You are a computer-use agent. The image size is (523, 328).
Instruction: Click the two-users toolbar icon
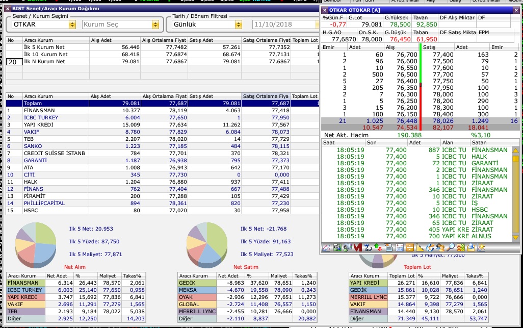(x=440, y=247)
